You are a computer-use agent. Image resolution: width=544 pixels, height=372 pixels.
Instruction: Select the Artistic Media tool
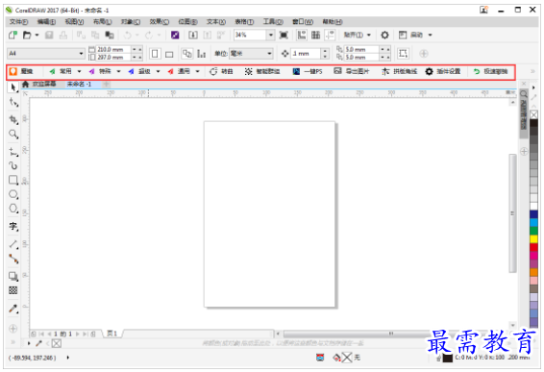pos(13,165)
